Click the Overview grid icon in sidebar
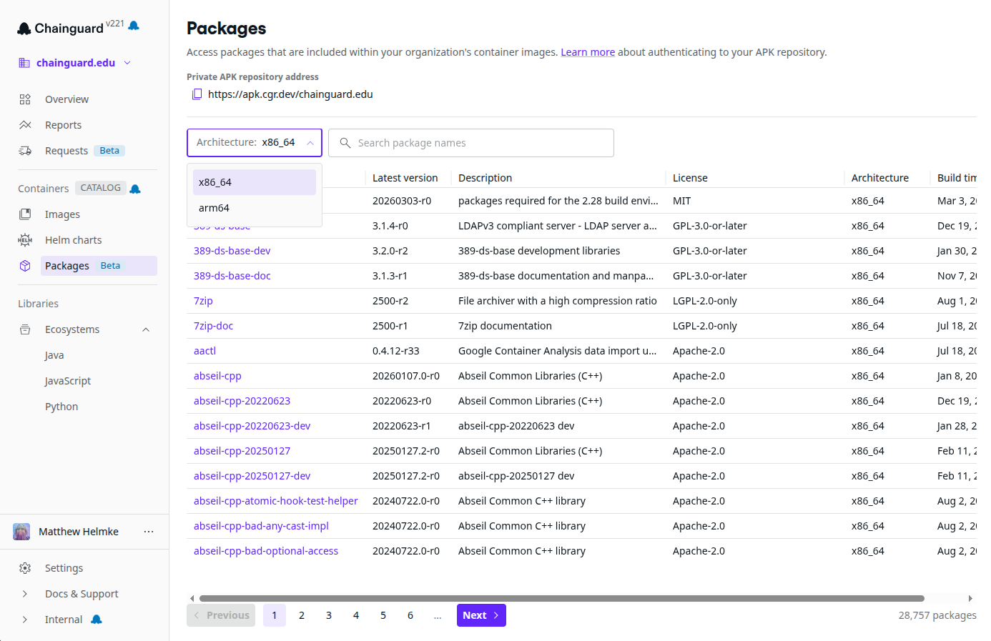Image resolution: width=991 pixels, height=641 pixels. coord(25,99)
